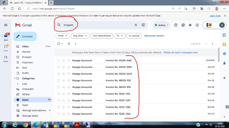Viewport: 229px width, 128px height.
Task: Click the refresh icon above the mail list
Action: coord(69,44)
